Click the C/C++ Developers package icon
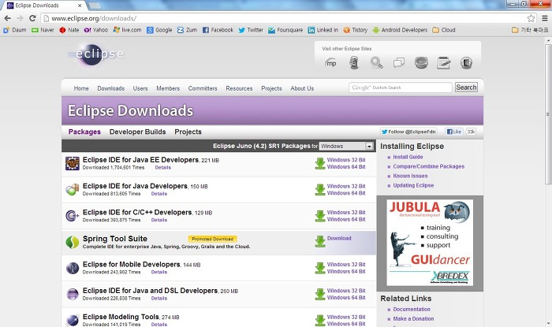This screenshot has height=327, width=552. coord(73,216)
